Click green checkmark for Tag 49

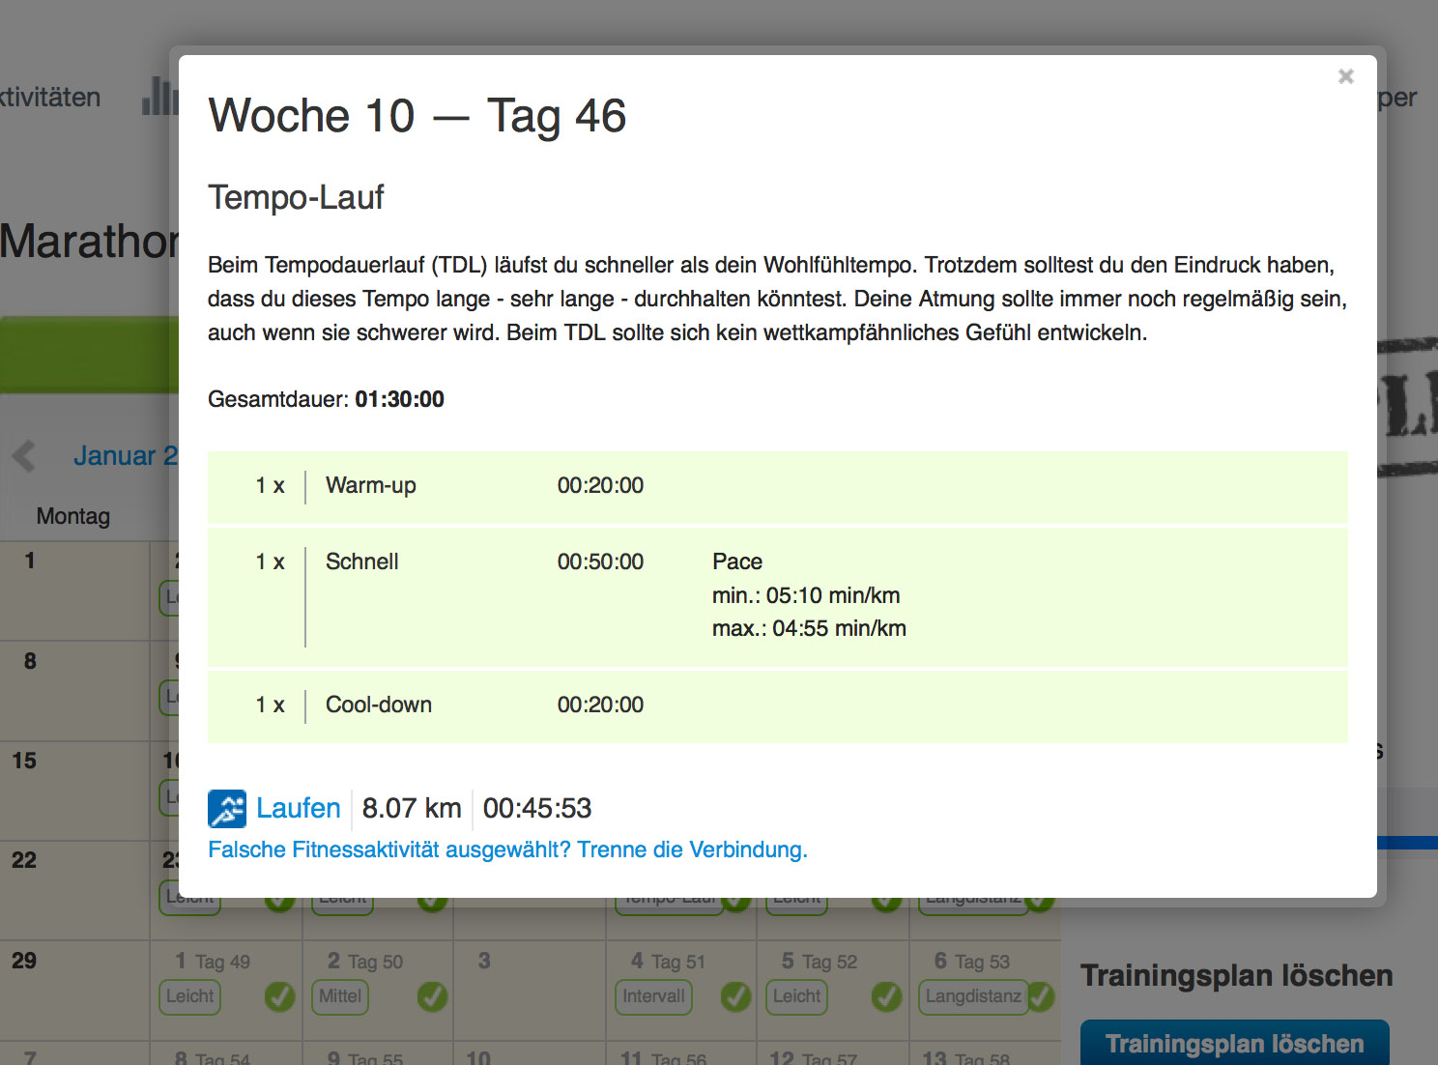[x=279, y=996]
